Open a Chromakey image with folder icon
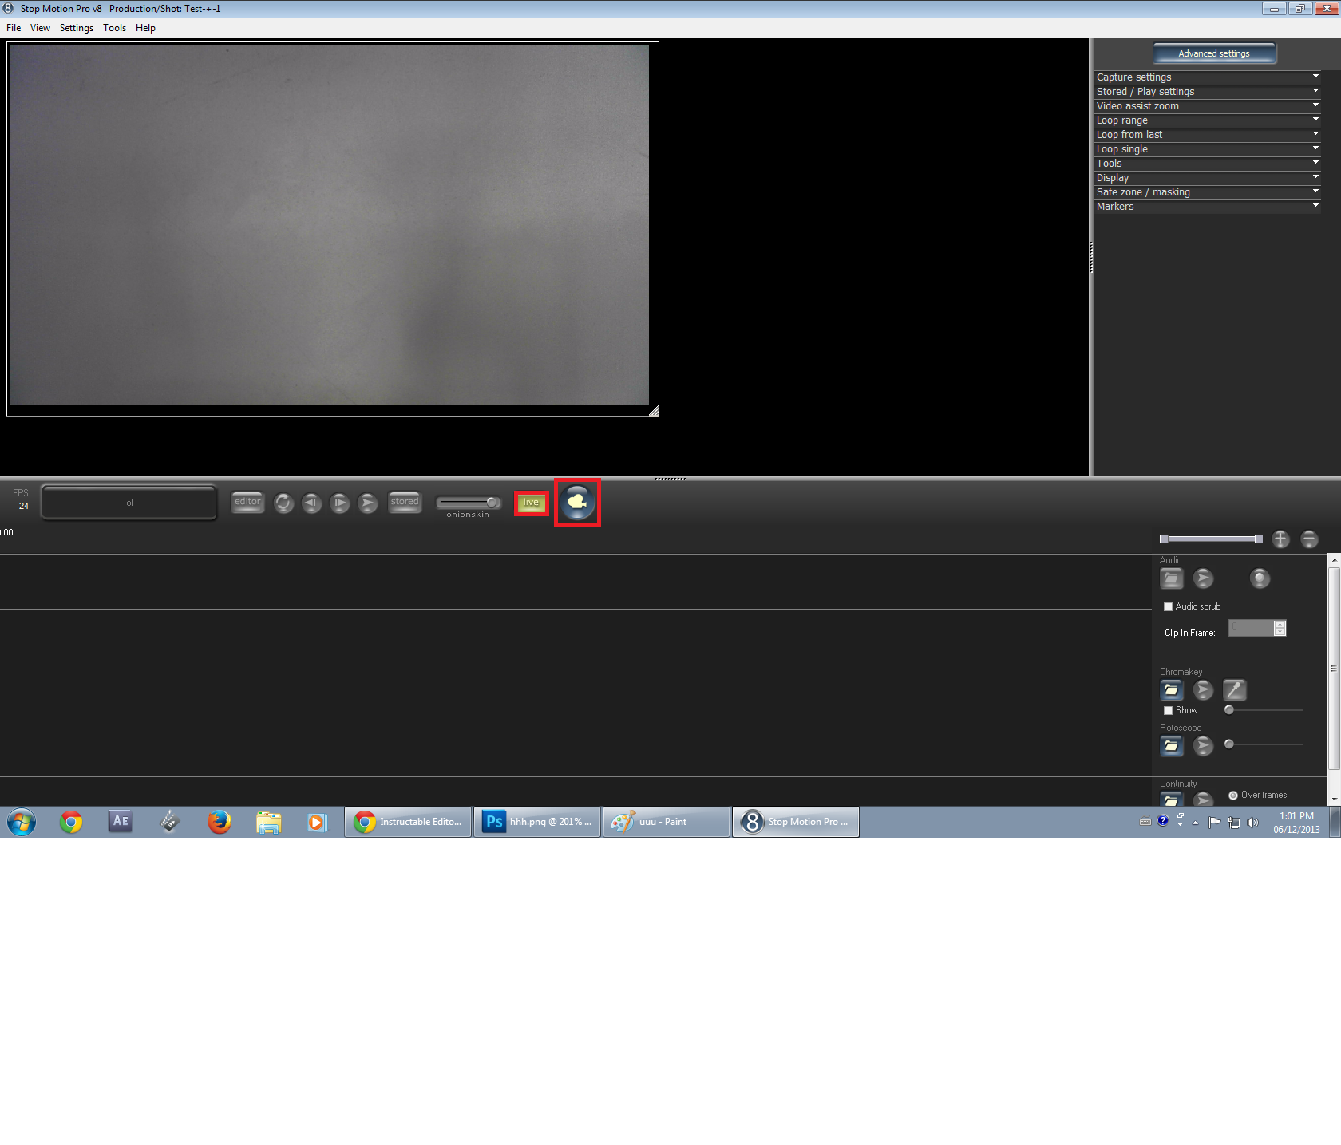 click(x=1171, y=689)
